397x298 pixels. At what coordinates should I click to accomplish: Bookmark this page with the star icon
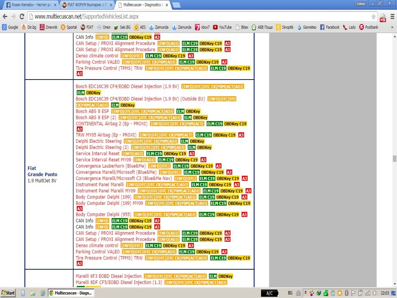tap(373, 17)
